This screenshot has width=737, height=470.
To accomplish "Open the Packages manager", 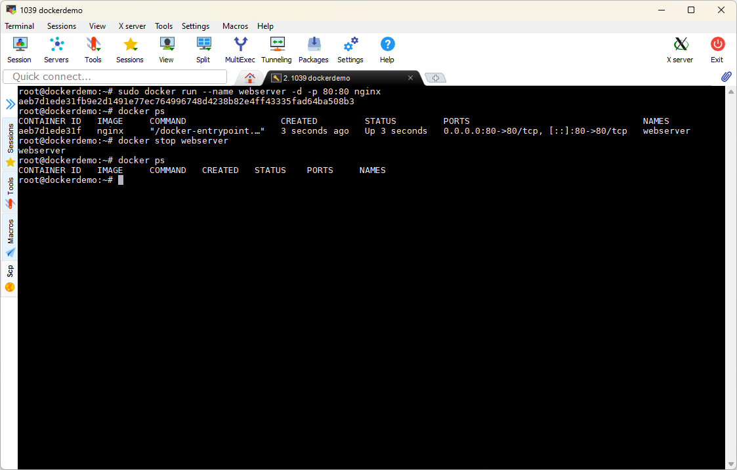I will 314,49.
